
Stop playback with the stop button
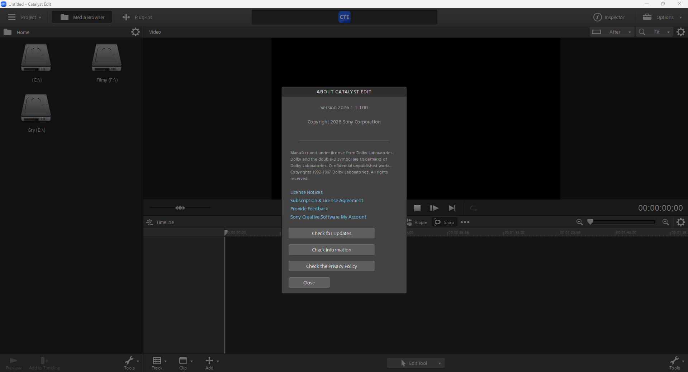tap(417, 208)
